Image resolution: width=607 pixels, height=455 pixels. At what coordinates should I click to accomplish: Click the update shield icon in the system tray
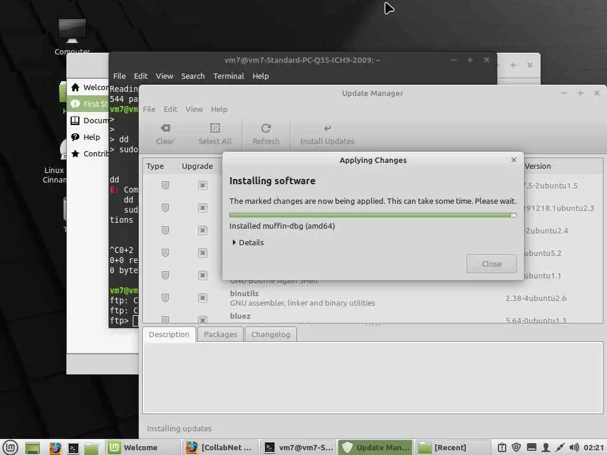pos(516,448)
